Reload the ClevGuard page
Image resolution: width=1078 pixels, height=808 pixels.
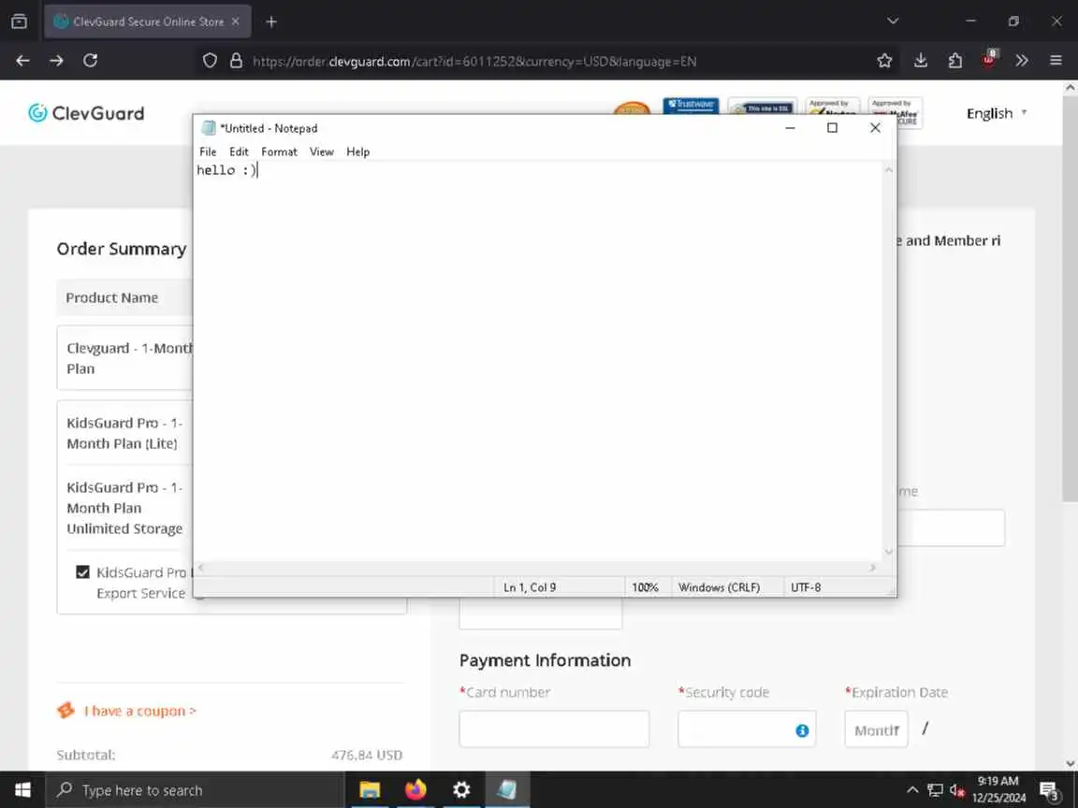pos(90,61)
